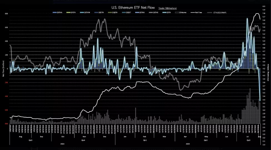Screen dimensions: 271x150
Task: Click the 2024 year label
Action: [x=62, y=144]
